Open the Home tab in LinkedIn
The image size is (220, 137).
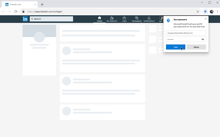point(99,19)
